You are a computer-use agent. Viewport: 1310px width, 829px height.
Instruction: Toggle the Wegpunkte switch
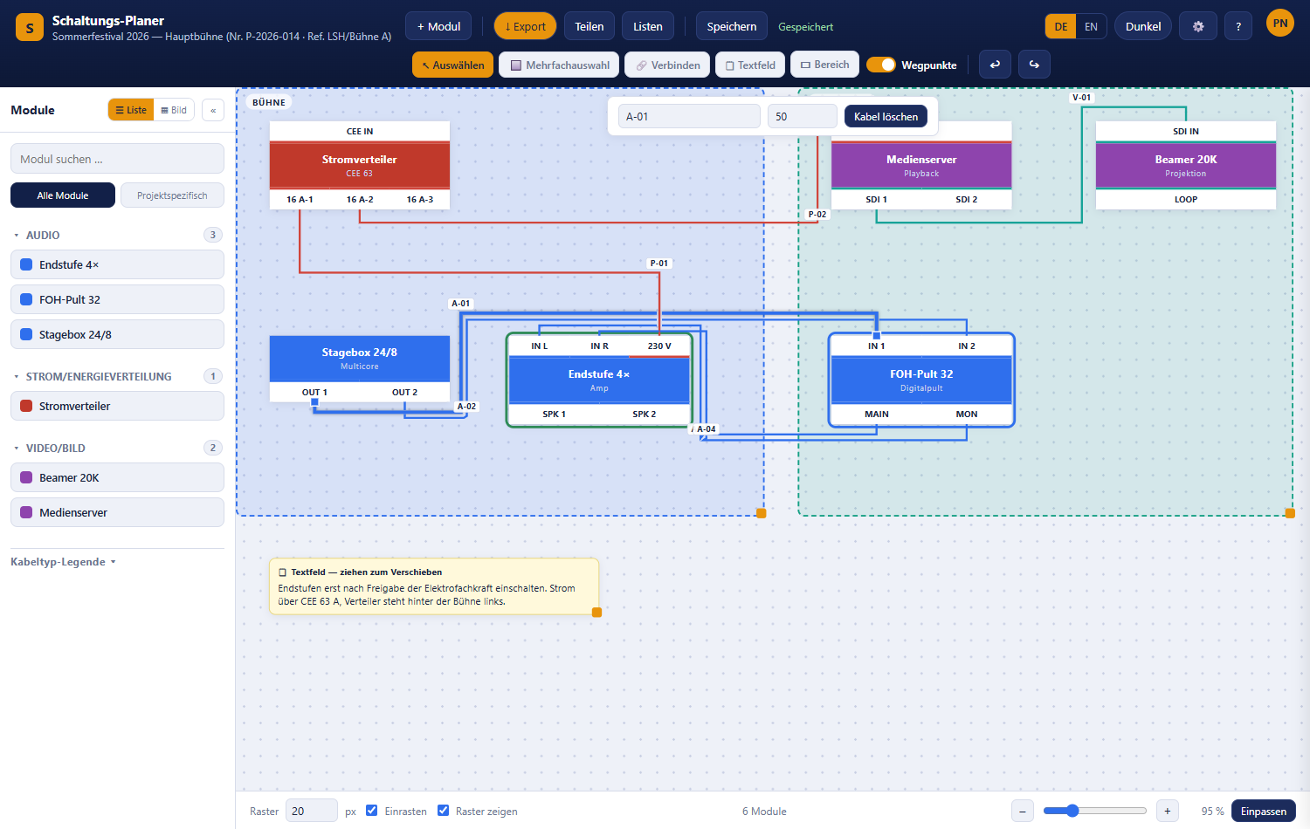(881, 65)
